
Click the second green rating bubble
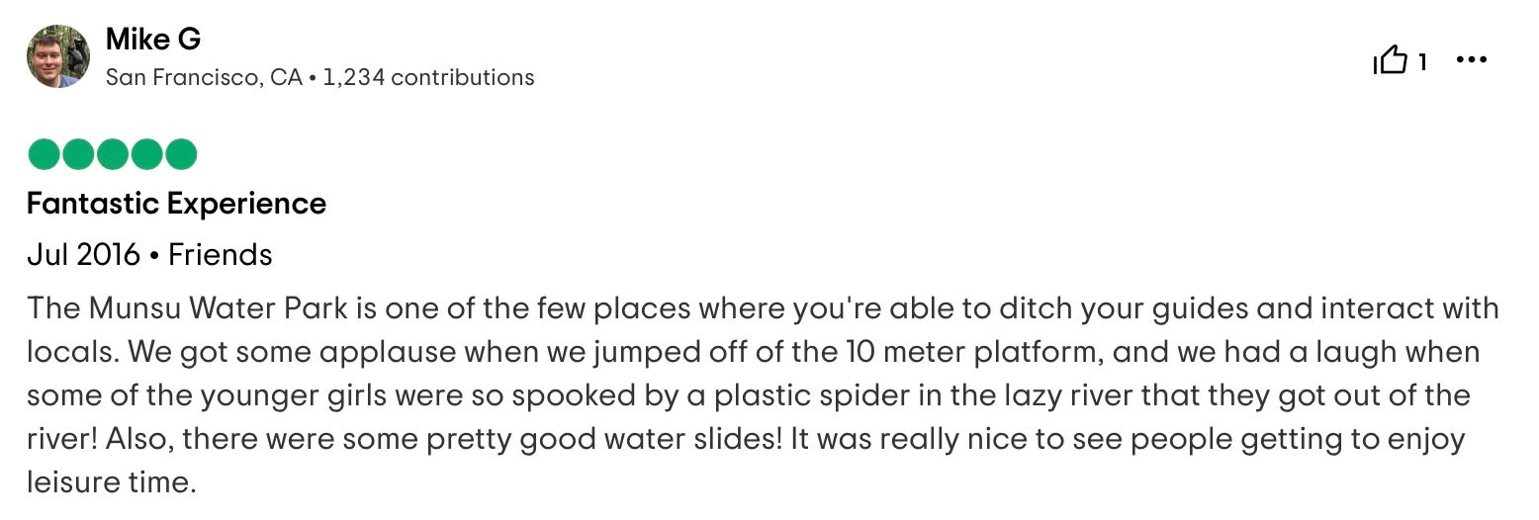point(79,155)
